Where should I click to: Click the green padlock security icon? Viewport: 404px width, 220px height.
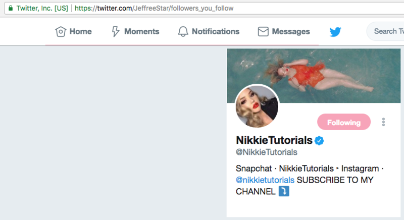11,9
